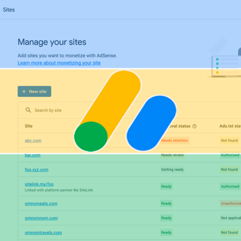This screenshot has height=241, width=241.
Task: Click Not applicable status for omnomnom.com
Action: [230, 218]
